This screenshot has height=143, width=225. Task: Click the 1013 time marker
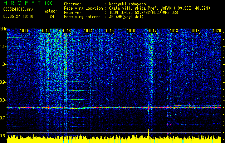click(x=67, y=31)
